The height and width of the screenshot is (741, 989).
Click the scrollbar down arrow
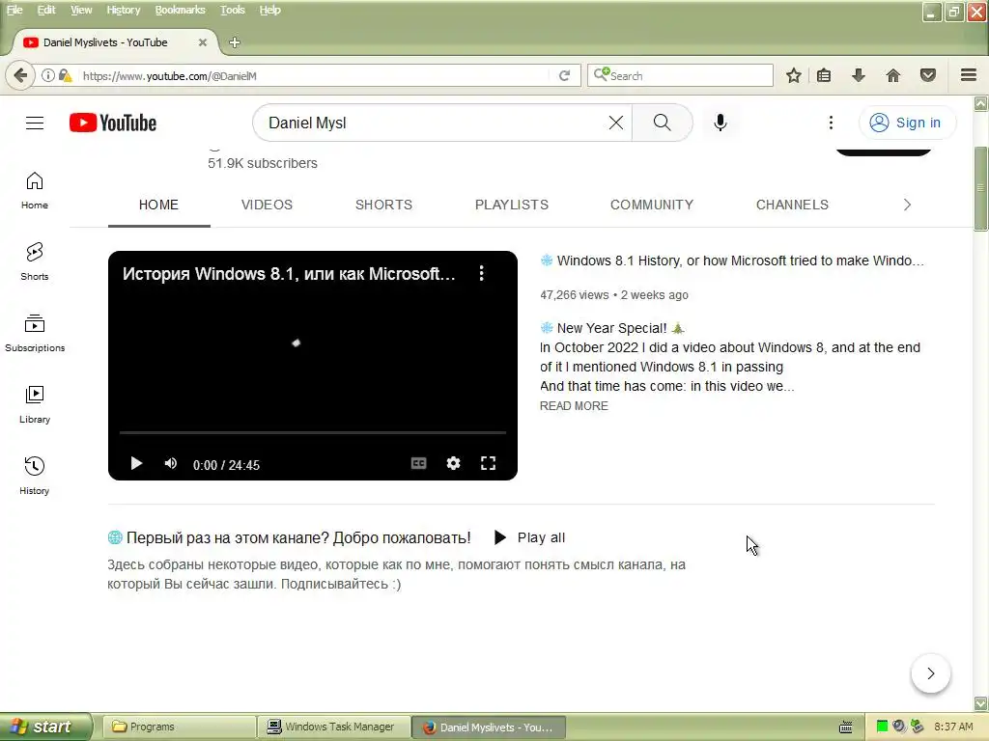[x=981, y=703]
